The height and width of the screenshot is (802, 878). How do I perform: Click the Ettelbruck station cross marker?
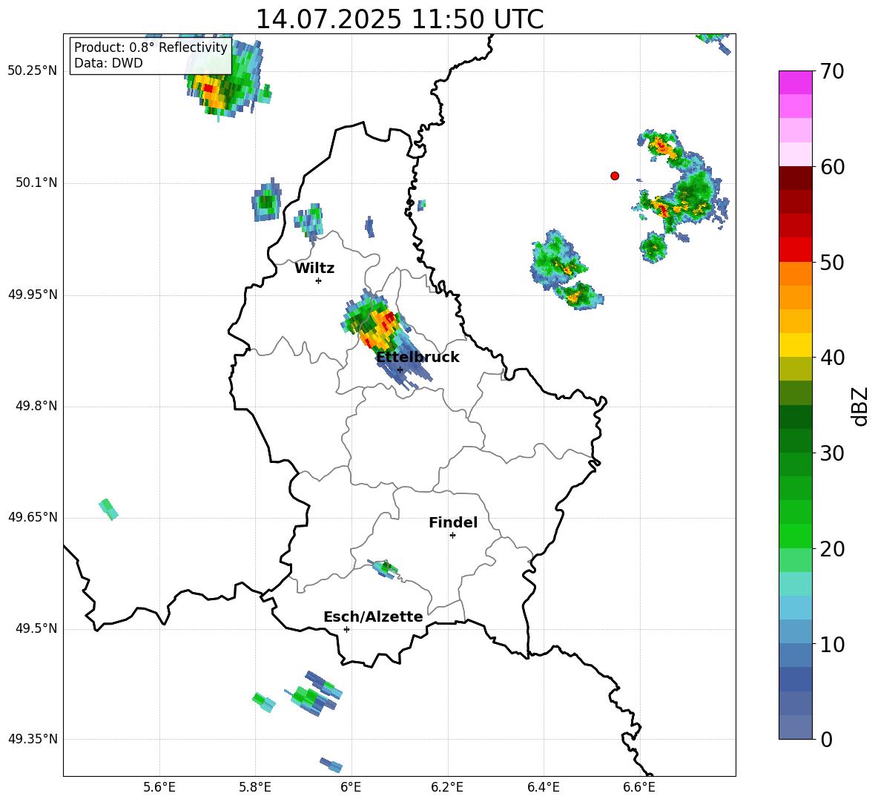(x=400, y=369)
